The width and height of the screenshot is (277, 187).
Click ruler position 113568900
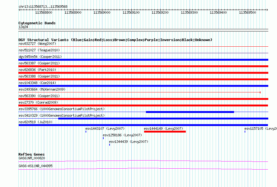(73, 12)
